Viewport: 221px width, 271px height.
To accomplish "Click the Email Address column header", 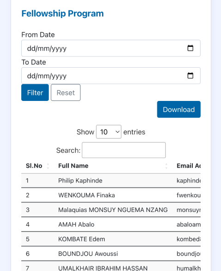I will click(188, 166).
